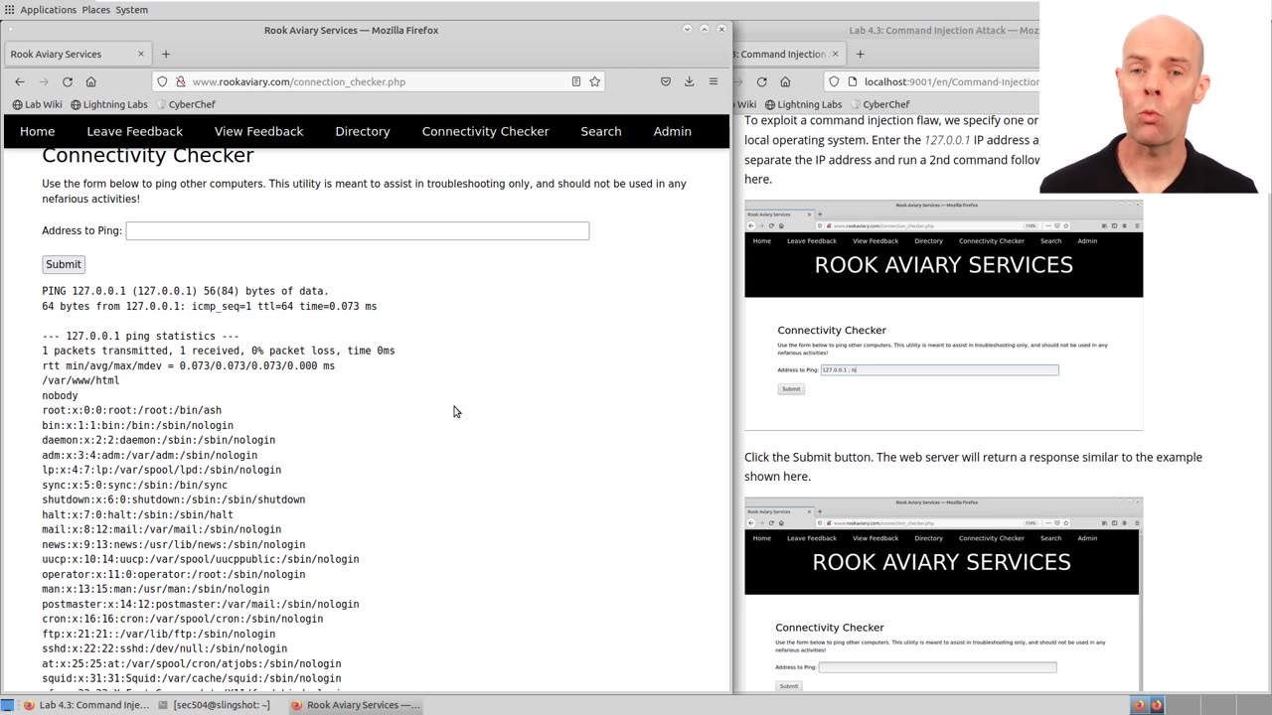This screenshot has height=715, width=1272.
Task: Open Directory in the site navigation
Action: click(x=363, y=131)
